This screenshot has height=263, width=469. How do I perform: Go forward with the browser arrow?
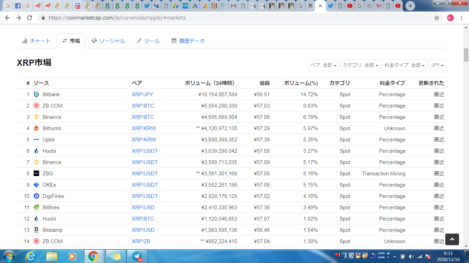19,18
